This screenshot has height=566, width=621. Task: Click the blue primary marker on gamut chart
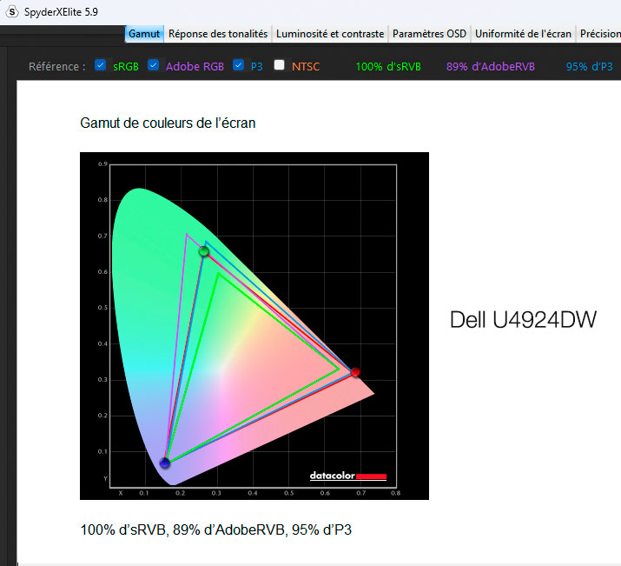point(165,463)
